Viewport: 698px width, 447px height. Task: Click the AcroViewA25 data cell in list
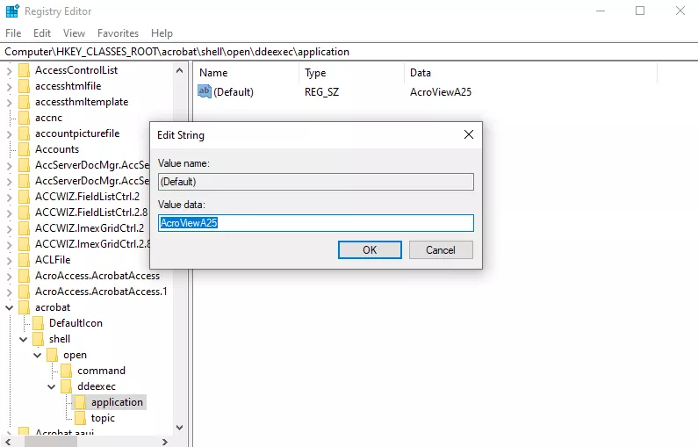tap(441, 92)
